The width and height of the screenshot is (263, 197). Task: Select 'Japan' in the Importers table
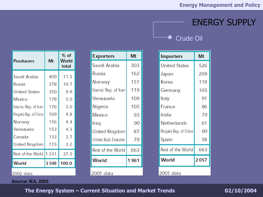click(x=167, y=74)
